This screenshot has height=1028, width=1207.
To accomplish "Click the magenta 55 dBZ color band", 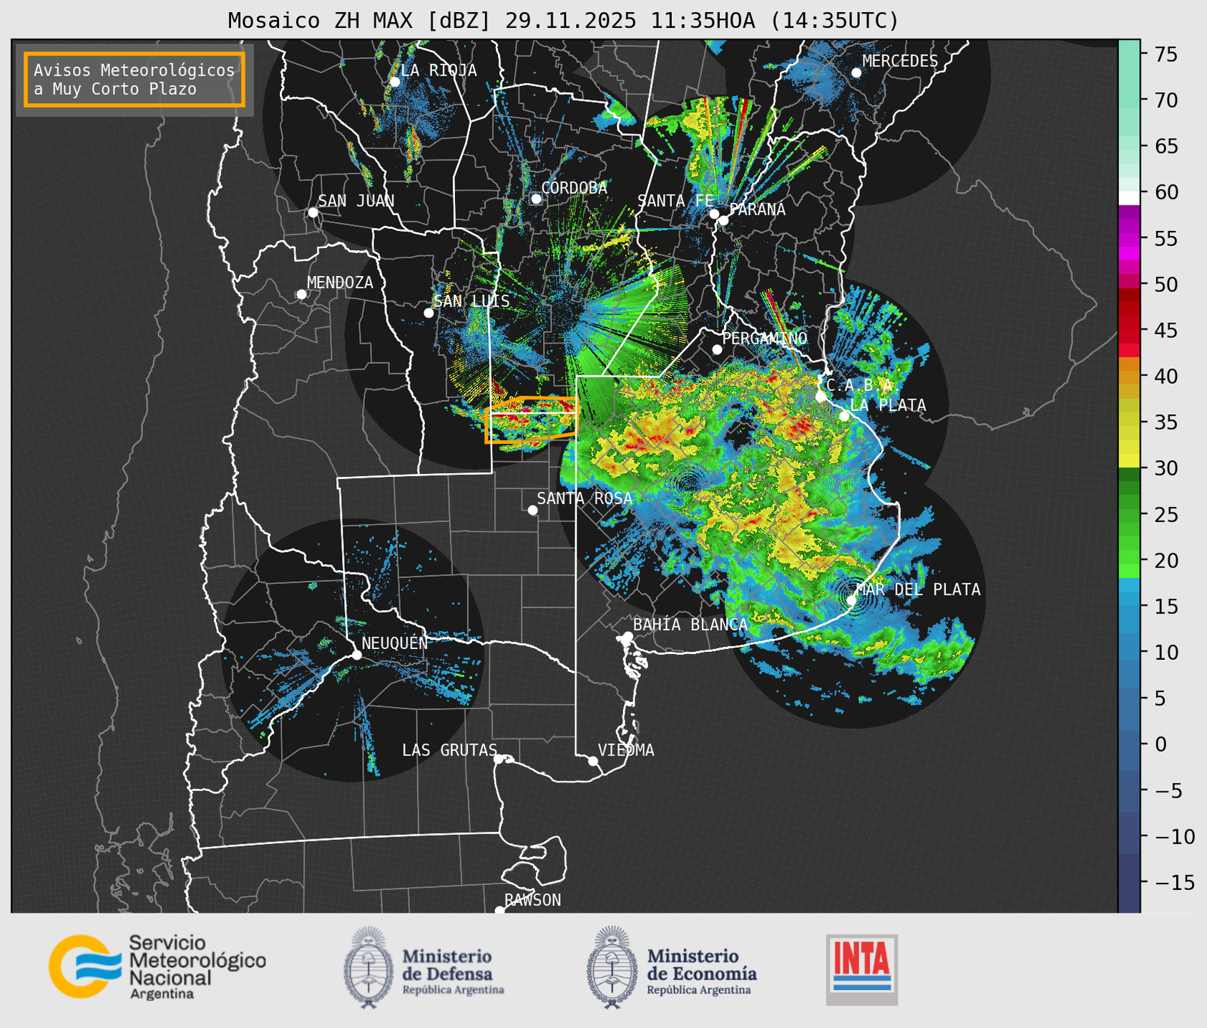I will (1129, 239).
